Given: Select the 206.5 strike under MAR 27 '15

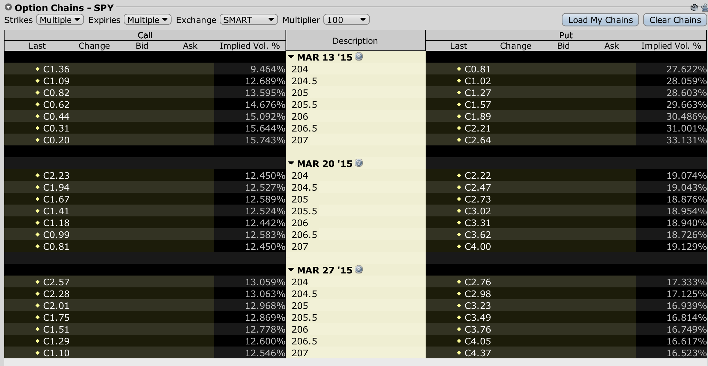Looking at the screenshot, I should (304, 341).
